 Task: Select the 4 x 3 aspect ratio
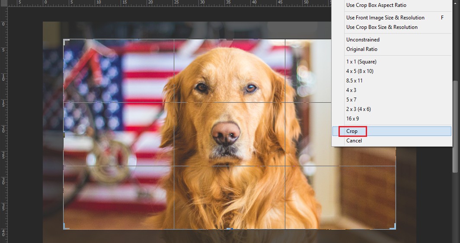tap(351, 90)
